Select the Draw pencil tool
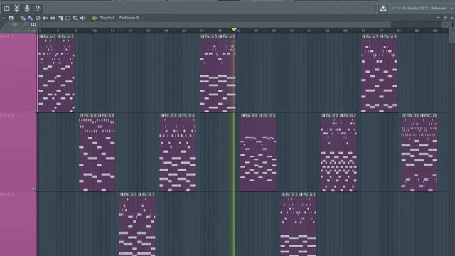 22,18
